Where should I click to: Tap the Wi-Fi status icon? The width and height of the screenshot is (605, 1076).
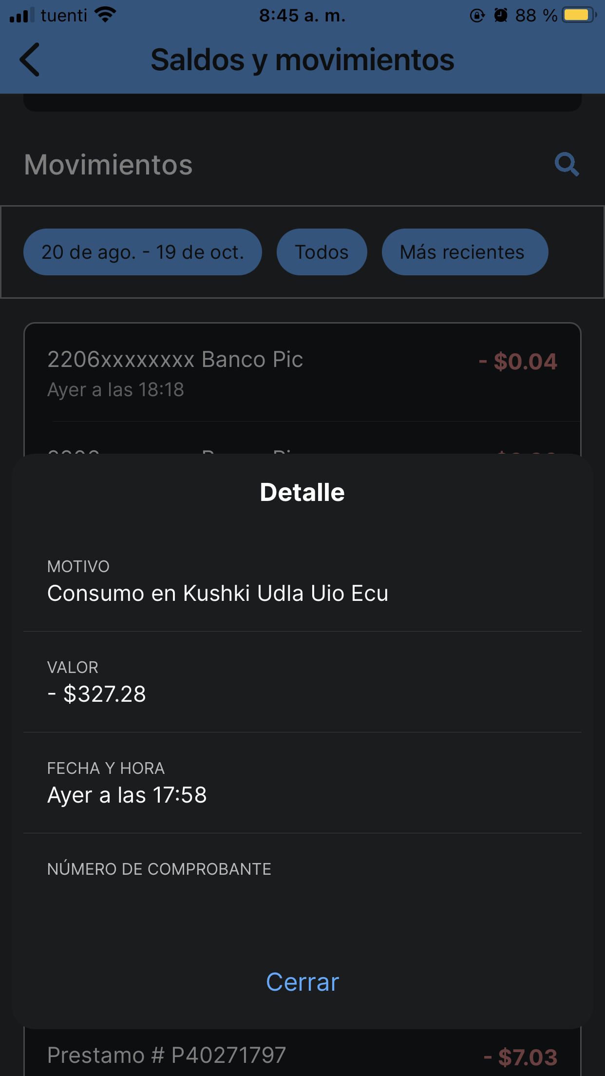106,15
